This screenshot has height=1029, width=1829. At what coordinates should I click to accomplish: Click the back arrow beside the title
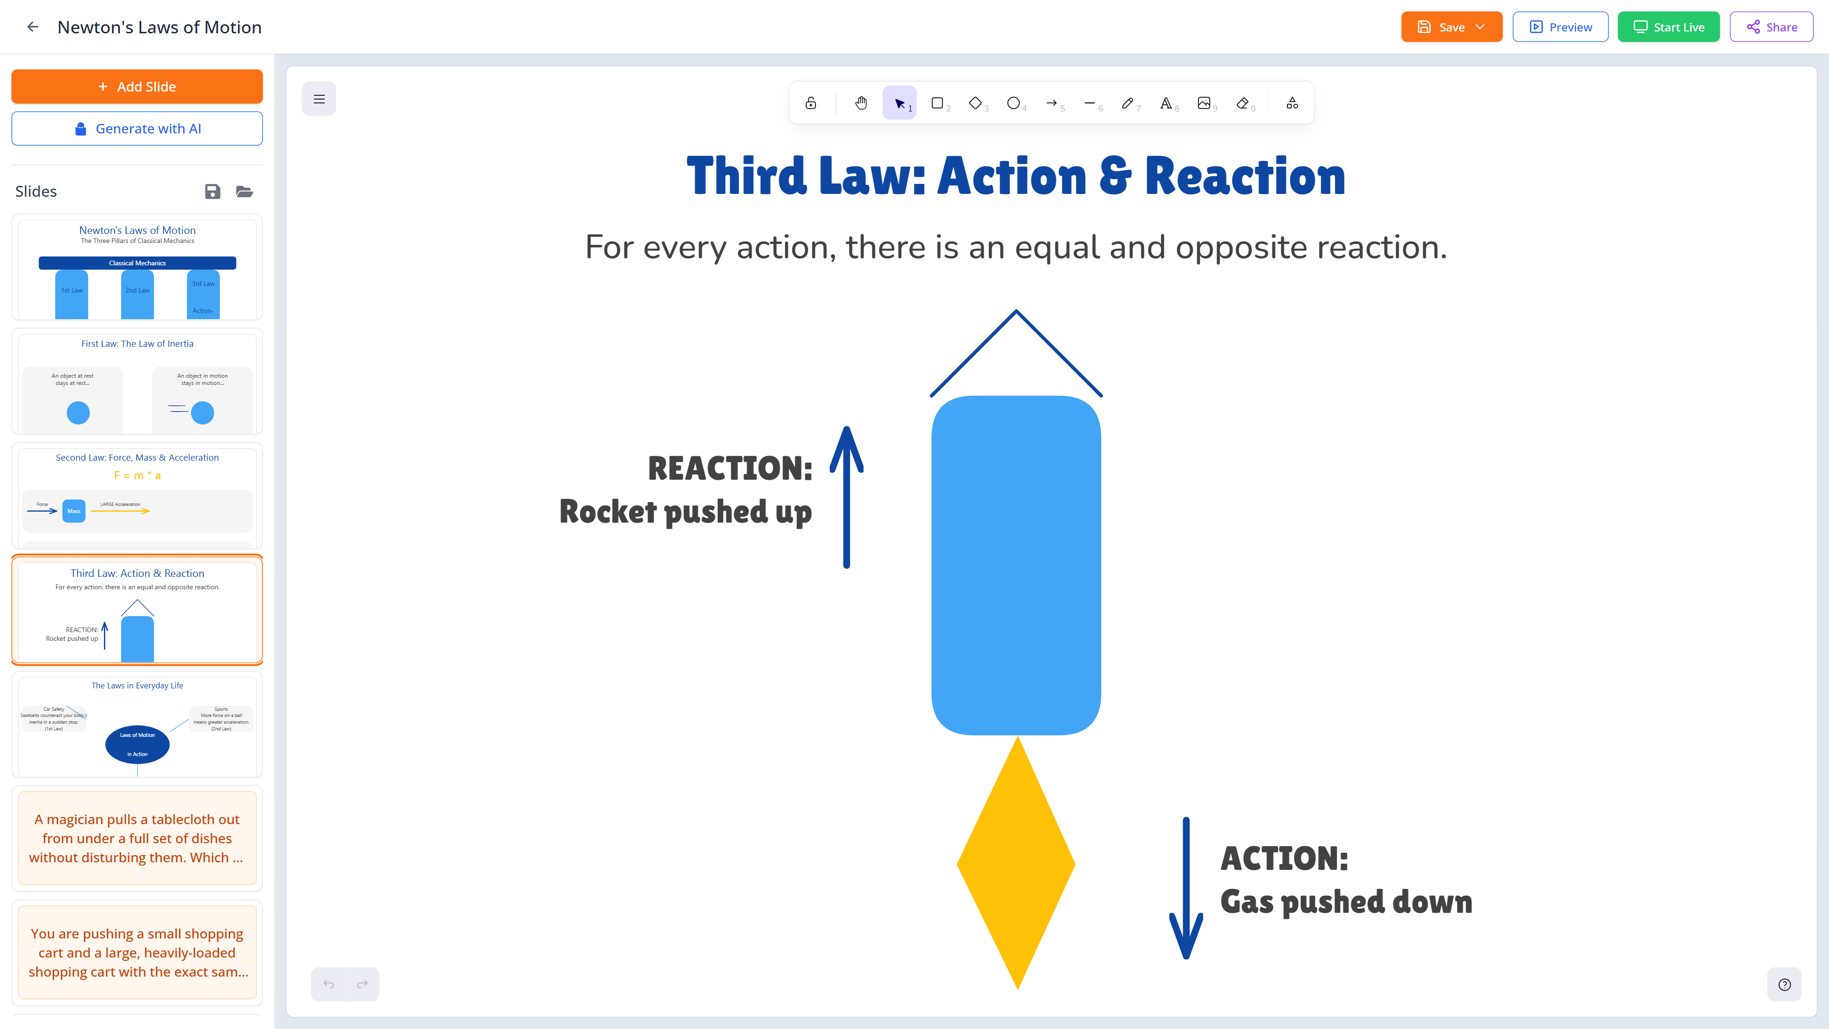tap(33, 26)
